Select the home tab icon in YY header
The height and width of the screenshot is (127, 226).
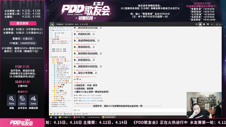click(x=200, y=24)
